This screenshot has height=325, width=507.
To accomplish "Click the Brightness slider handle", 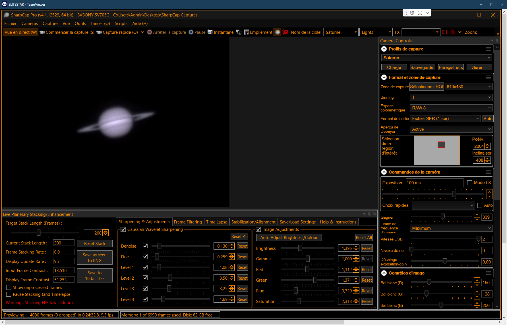I will click(300, 248).
